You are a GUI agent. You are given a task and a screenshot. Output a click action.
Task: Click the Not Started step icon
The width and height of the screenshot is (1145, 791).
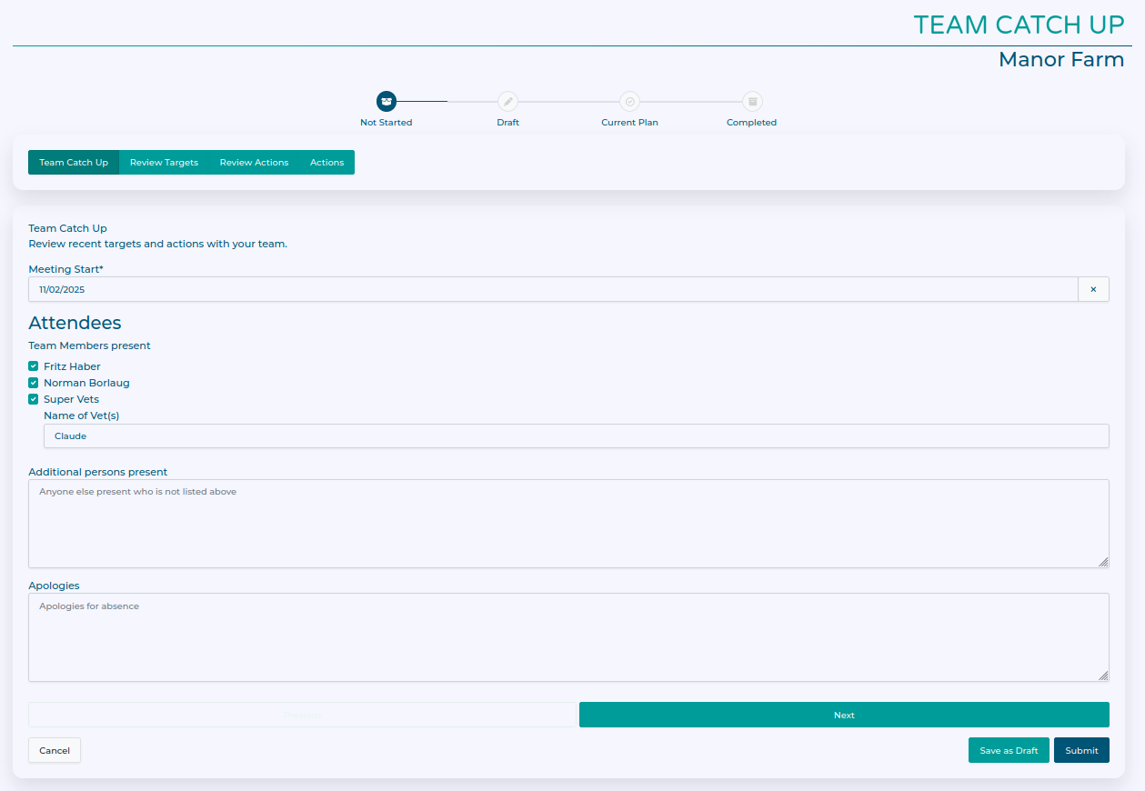pos(387,101)
